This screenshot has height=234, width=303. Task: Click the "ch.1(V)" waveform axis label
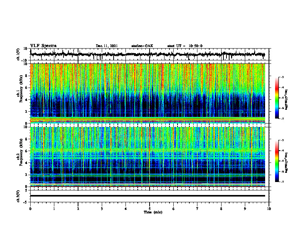tap(18, 54)
